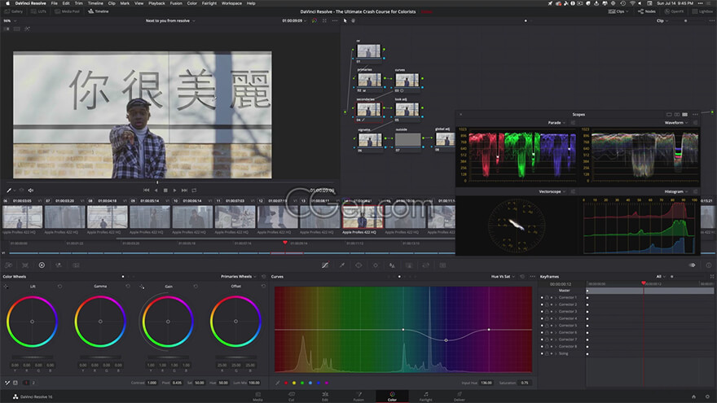Open the Power Window palette

pos(358,265)
